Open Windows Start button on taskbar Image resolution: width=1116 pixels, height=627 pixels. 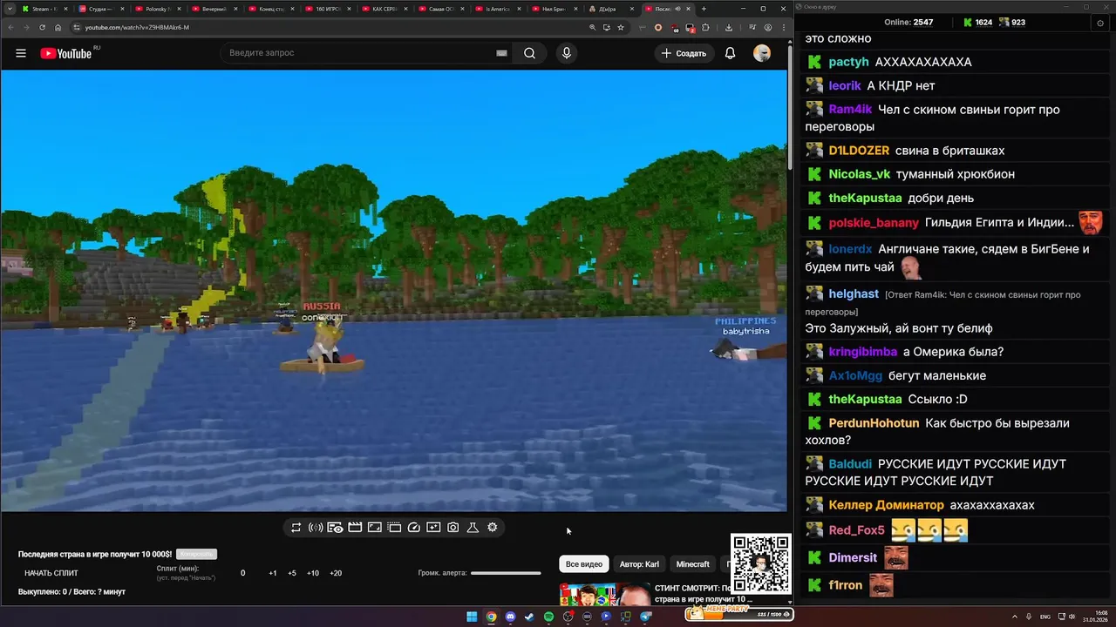pos(472,617)
